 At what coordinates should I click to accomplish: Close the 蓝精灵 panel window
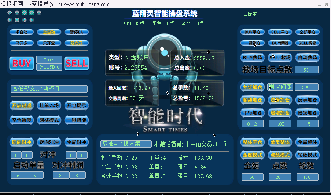tap(327, 4)
